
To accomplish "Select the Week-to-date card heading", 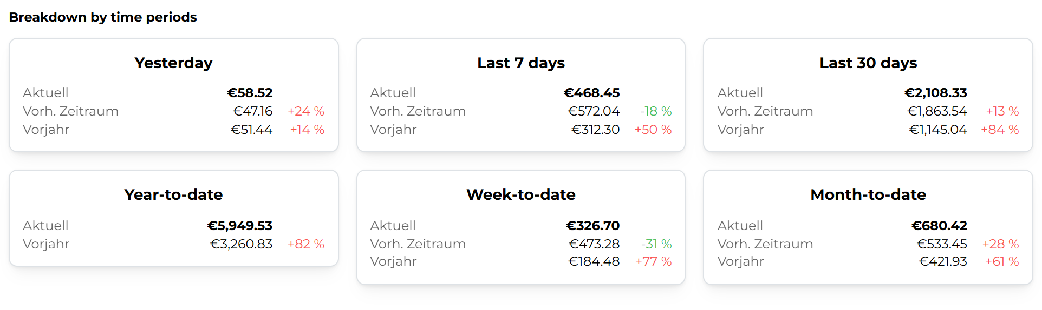I will [520, 194].
